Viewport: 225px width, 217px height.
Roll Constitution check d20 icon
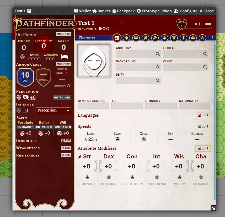pos(132,177)
